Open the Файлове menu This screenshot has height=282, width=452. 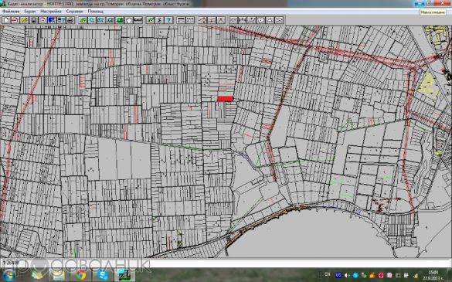(x=11, y=12)
